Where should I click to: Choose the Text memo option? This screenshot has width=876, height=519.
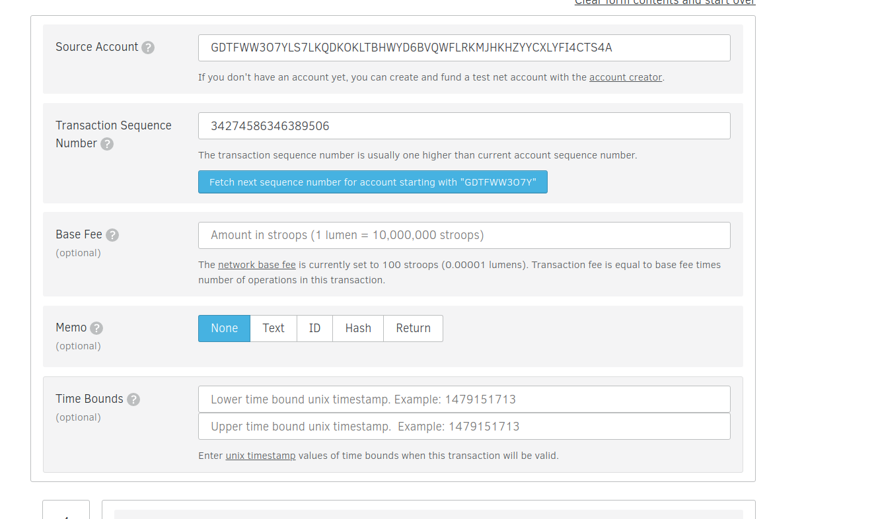[x=274, y=328]
